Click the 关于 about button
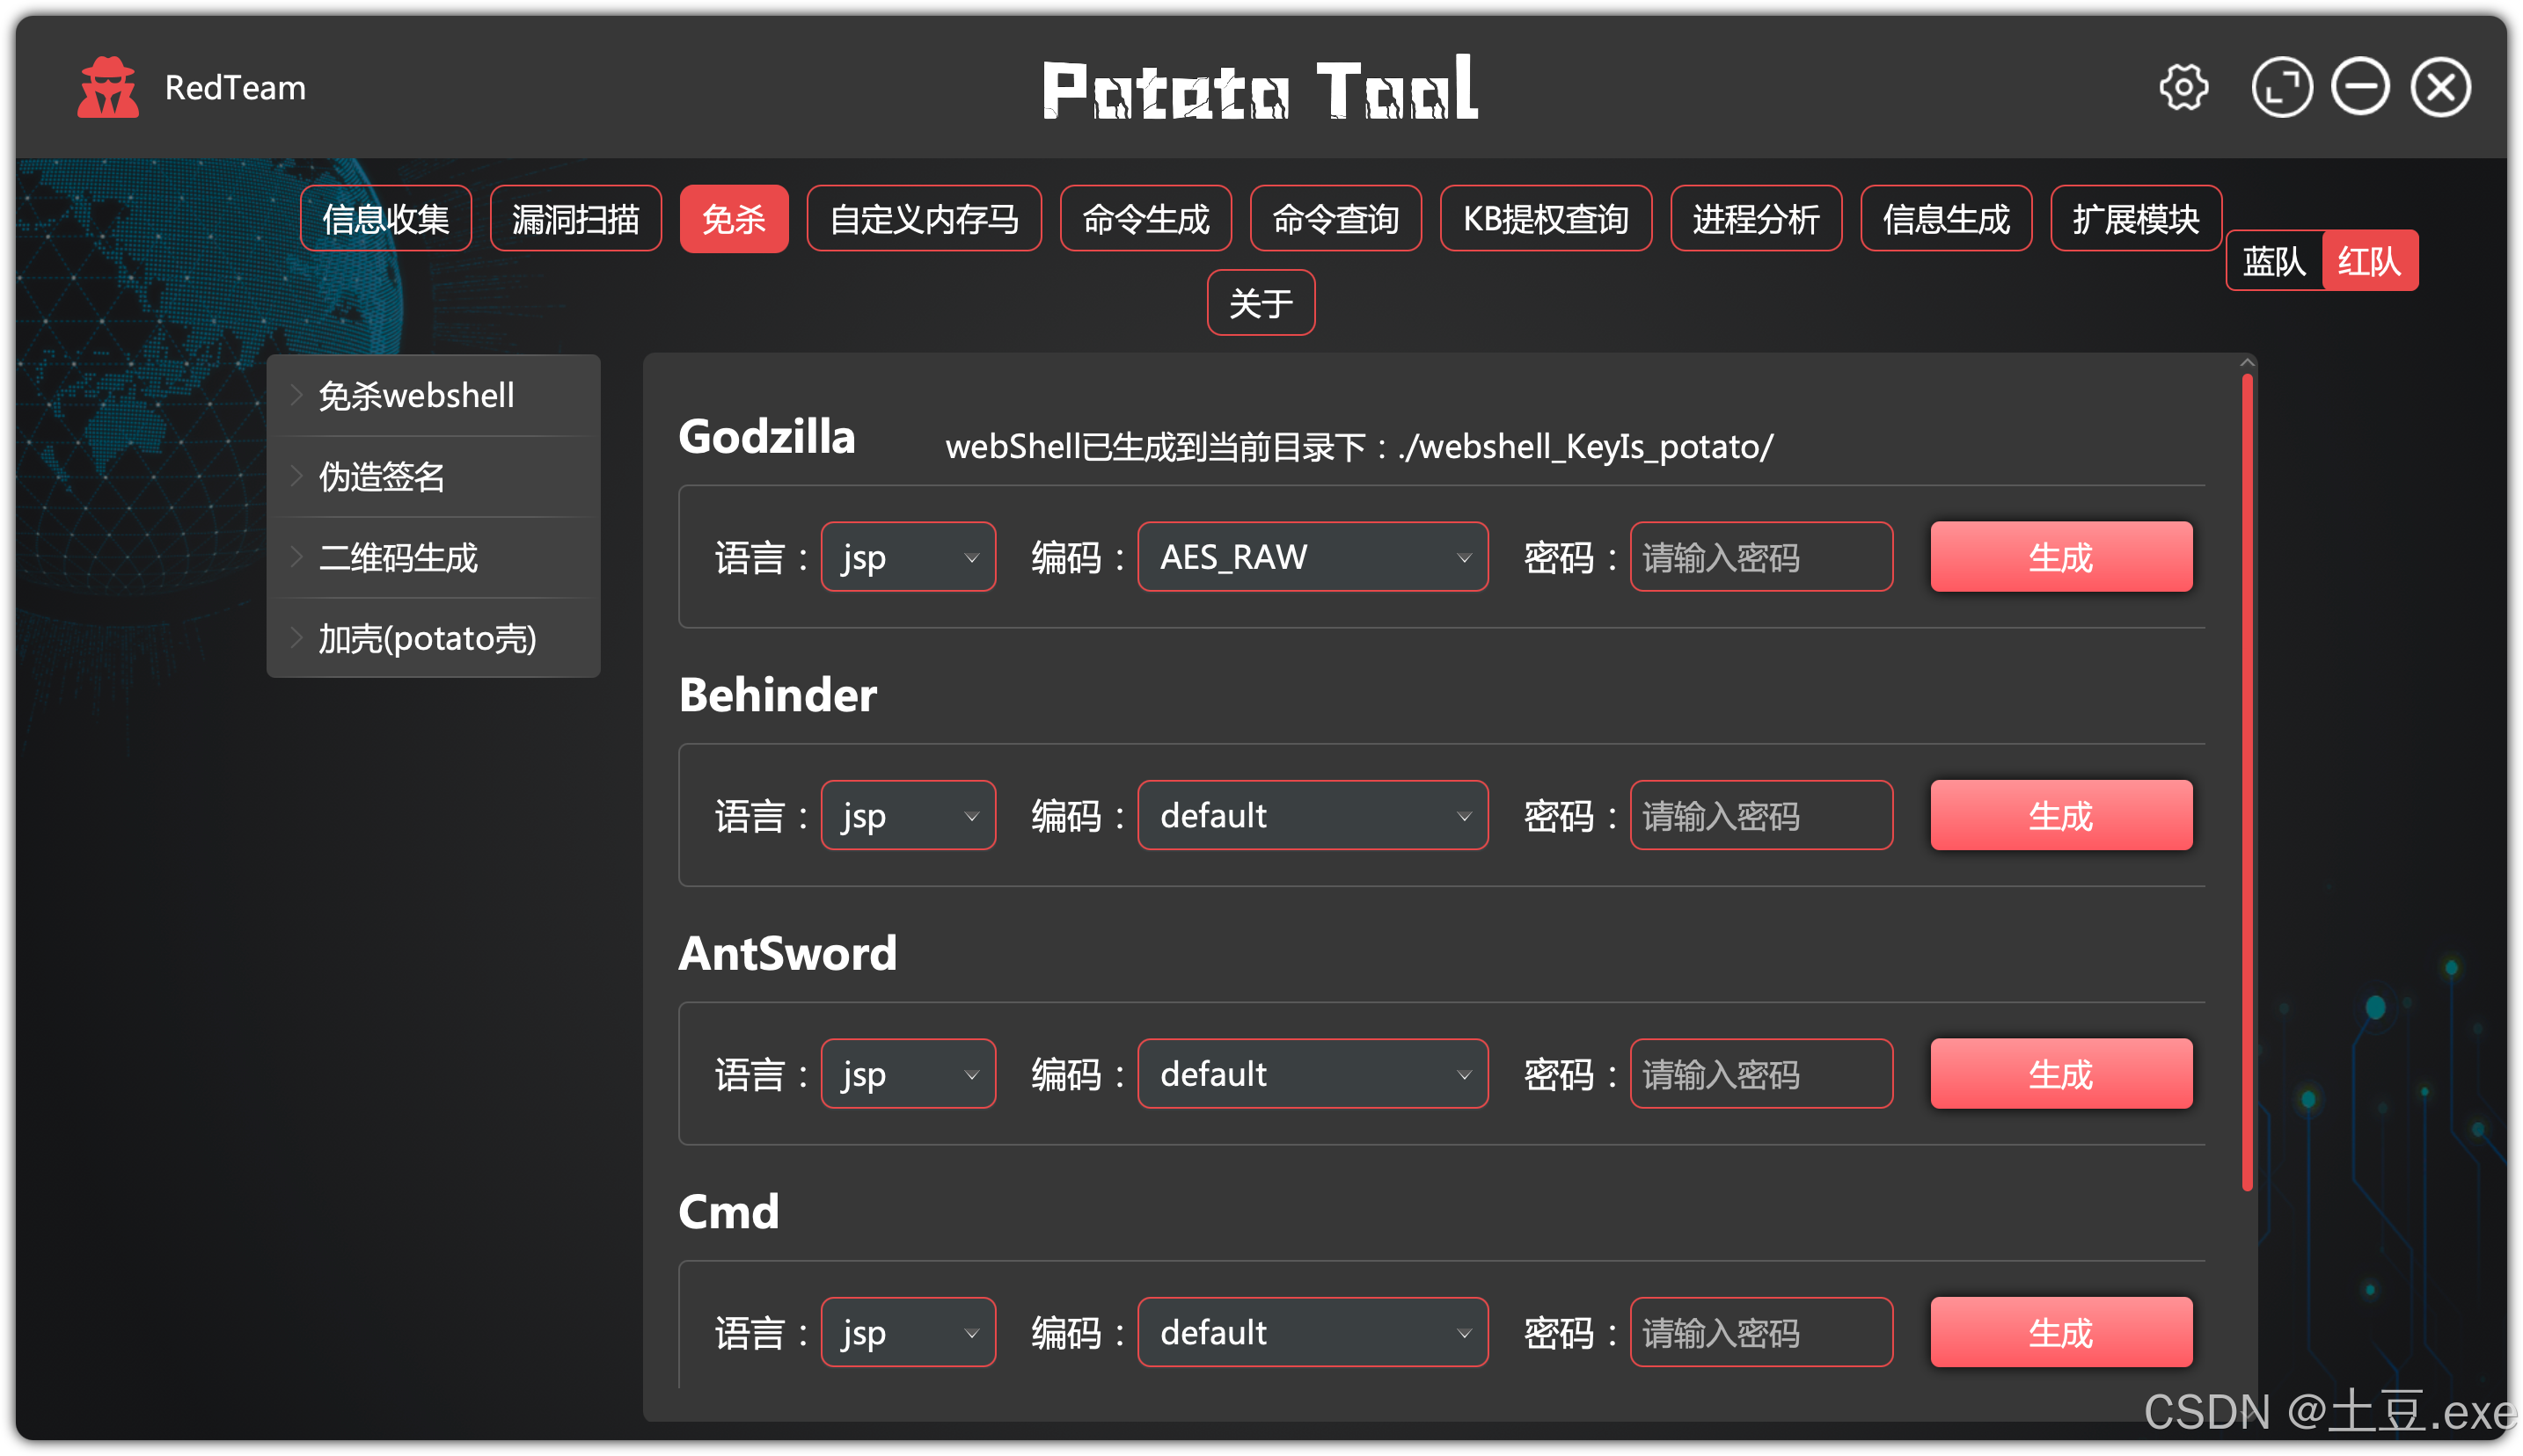This screenshot has width=2523, height=1456. pyautogui.click(x=1261, y=303)
